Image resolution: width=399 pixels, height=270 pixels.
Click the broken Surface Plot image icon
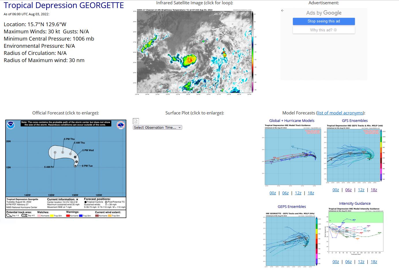[x=136, y=121]
